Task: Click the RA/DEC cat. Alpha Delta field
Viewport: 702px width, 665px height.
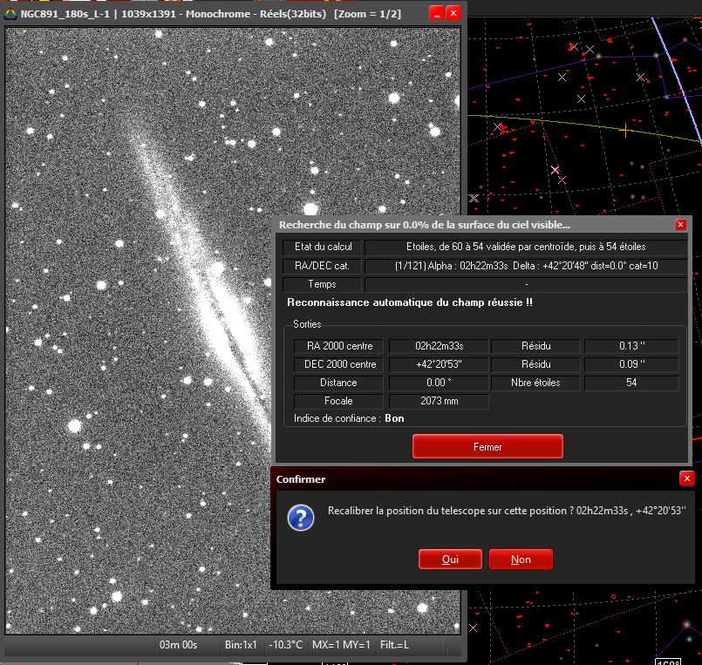Action: pyautogui.click(x=526, y=266)
